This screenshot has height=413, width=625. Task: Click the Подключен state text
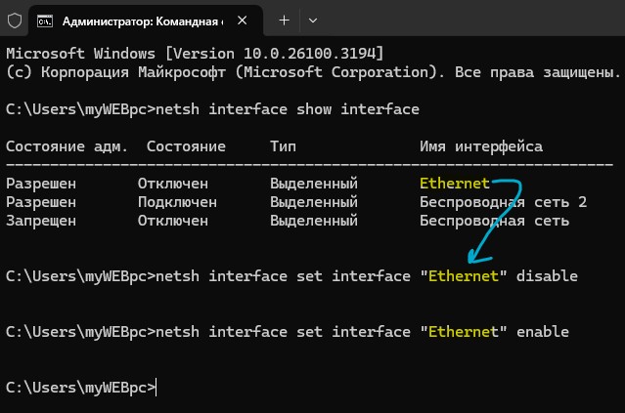click(177, 202)
